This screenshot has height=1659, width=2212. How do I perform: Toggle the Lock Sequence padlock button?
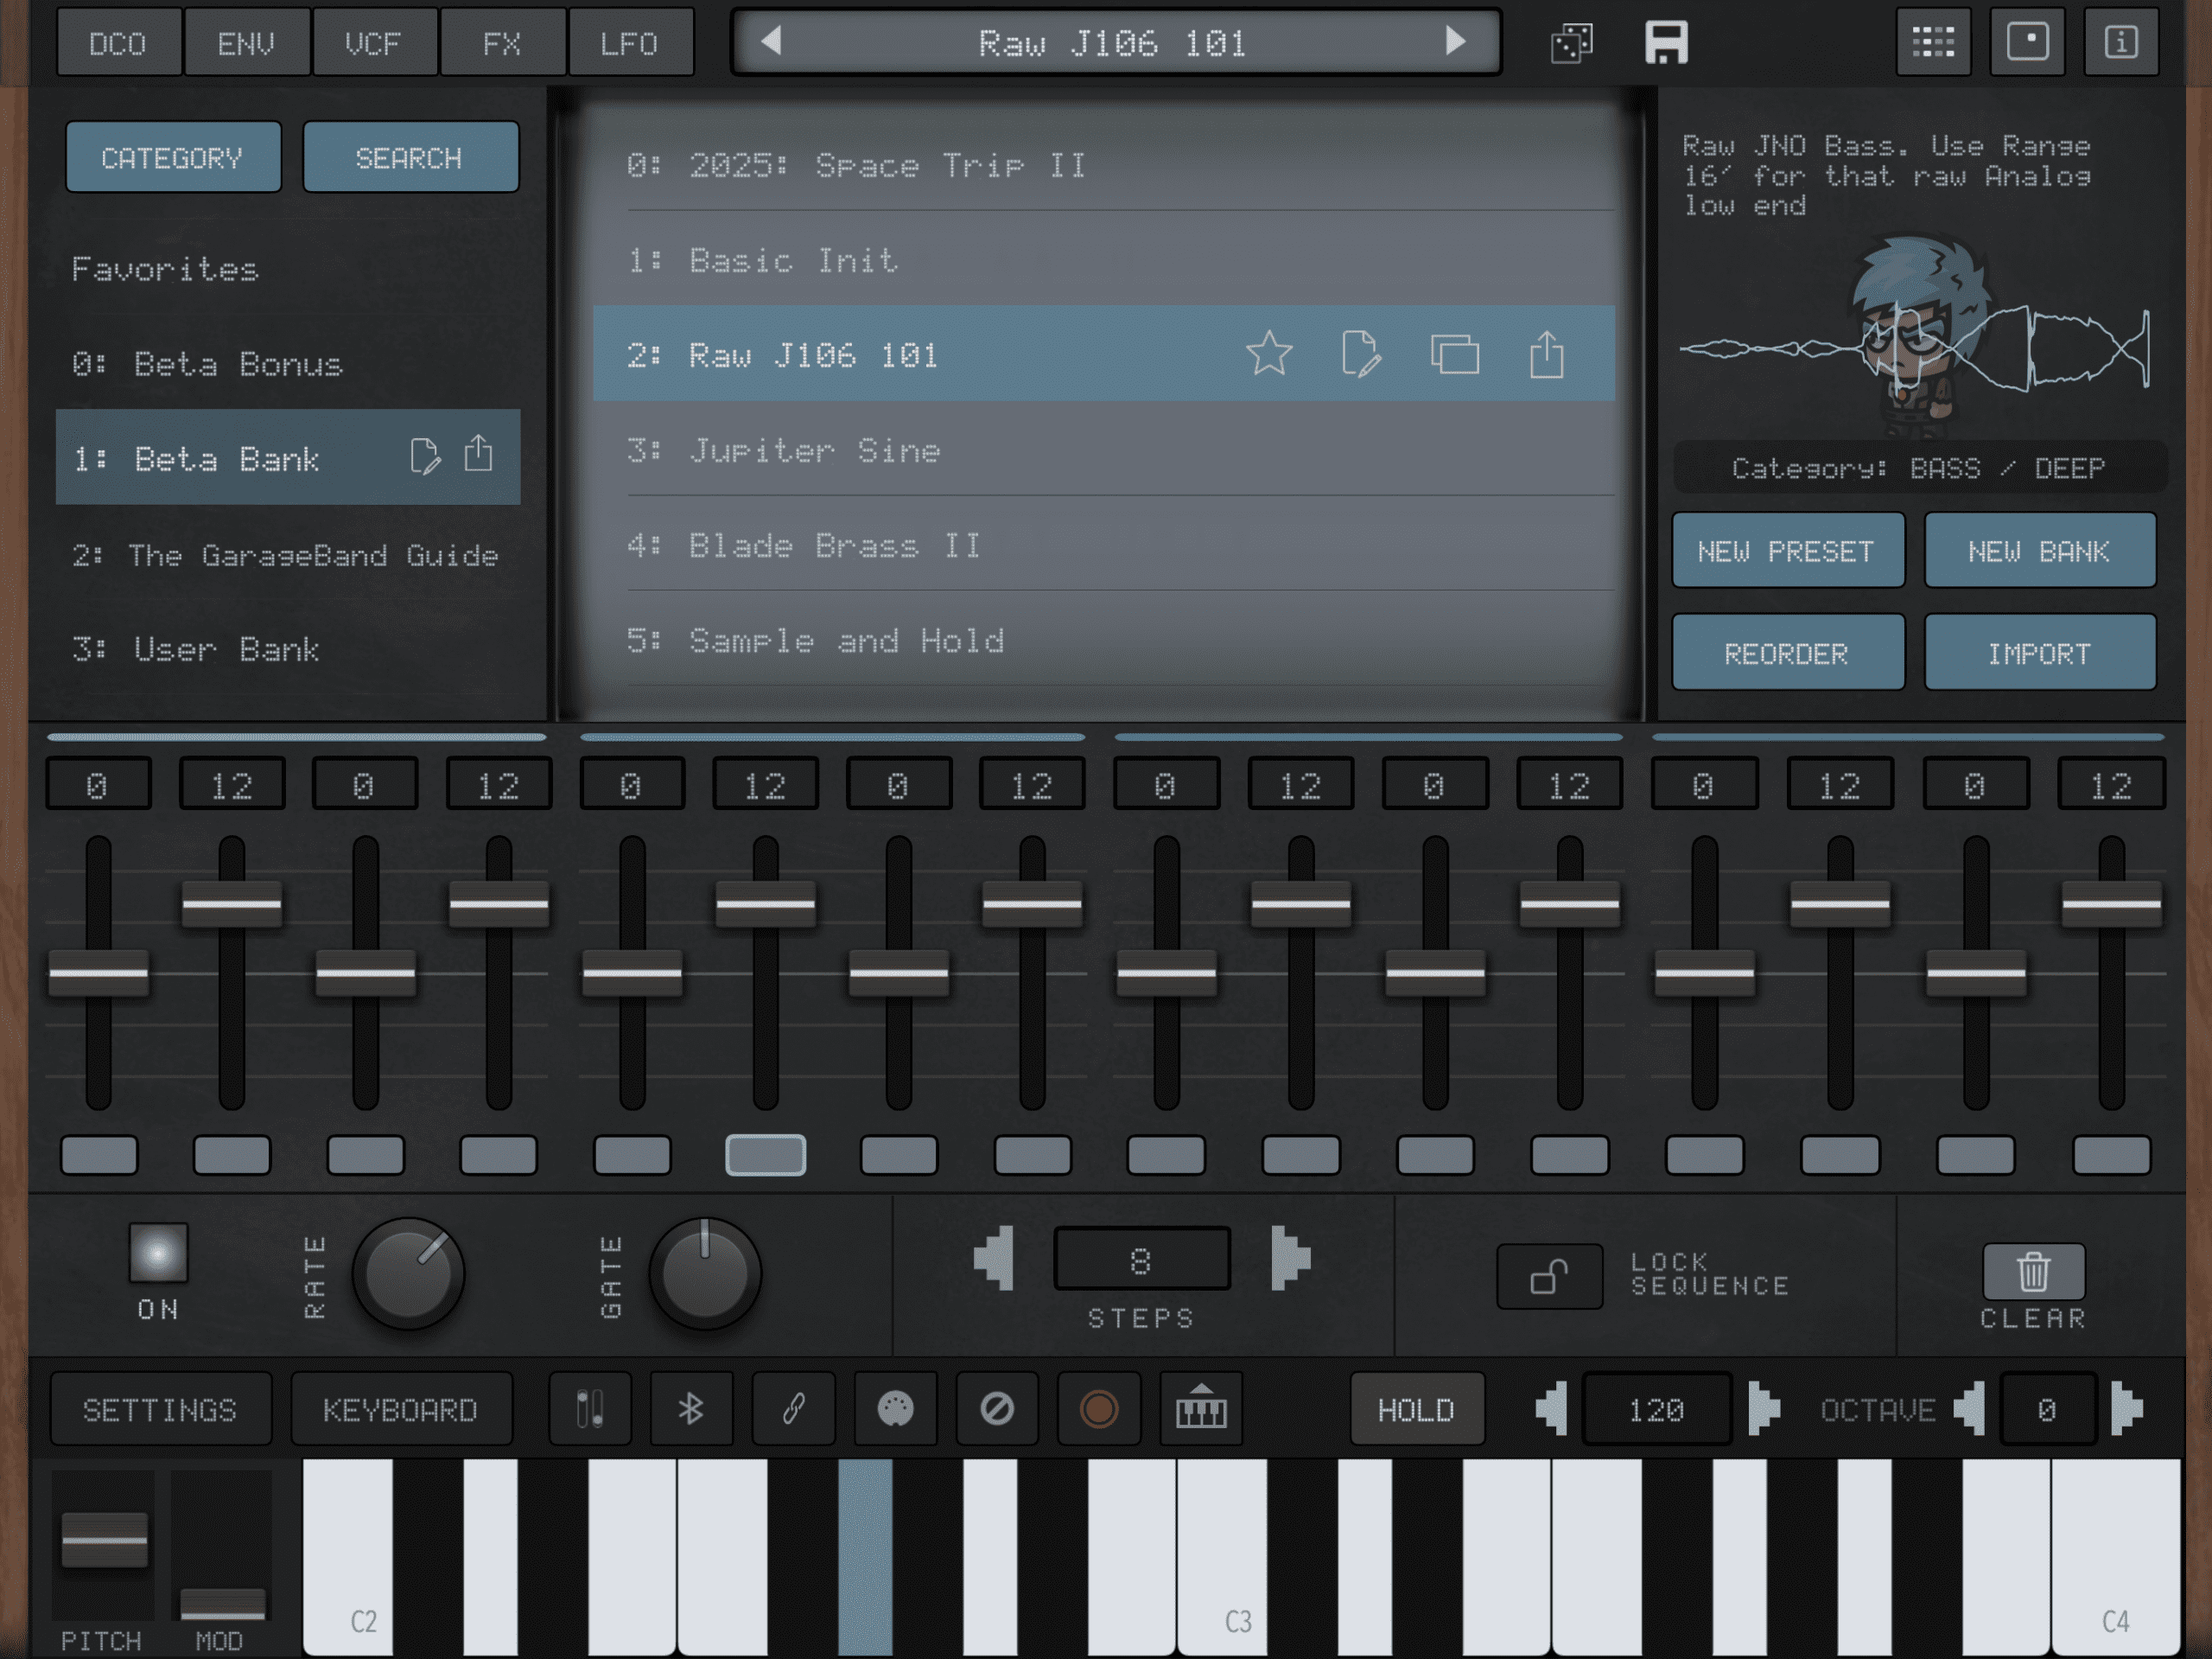(1549, 1276)
